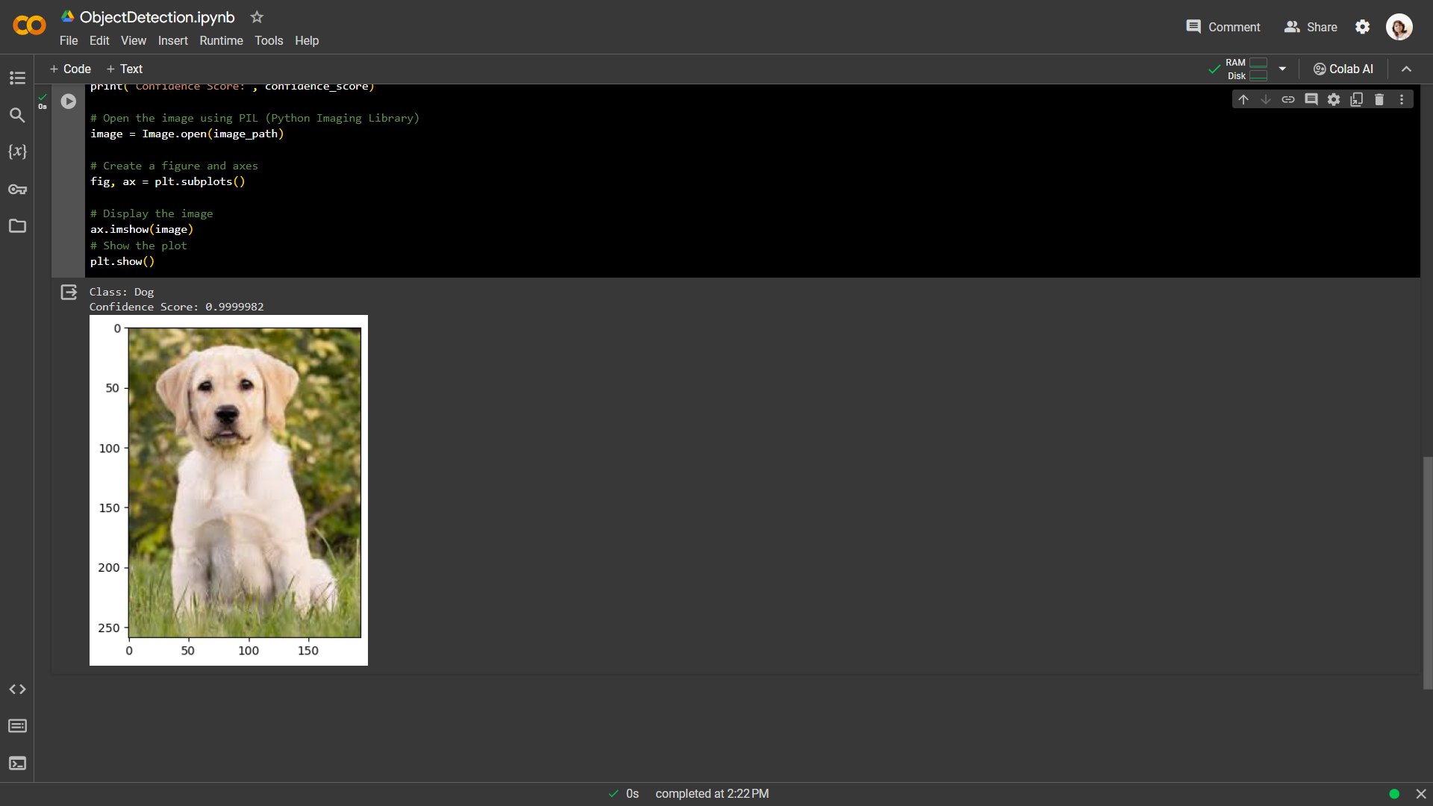Copy the link to this cell
Viewport: 1433px width, 806px height.
point(1288,99)
